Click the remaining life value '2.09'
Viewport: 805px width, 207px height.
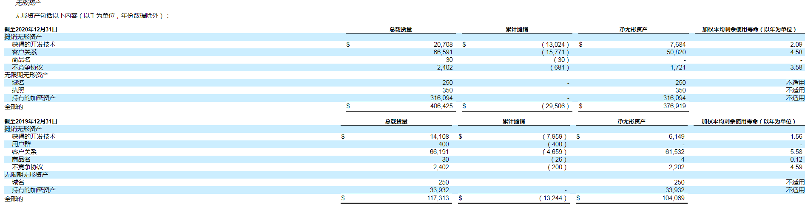[x=796, y=45]
